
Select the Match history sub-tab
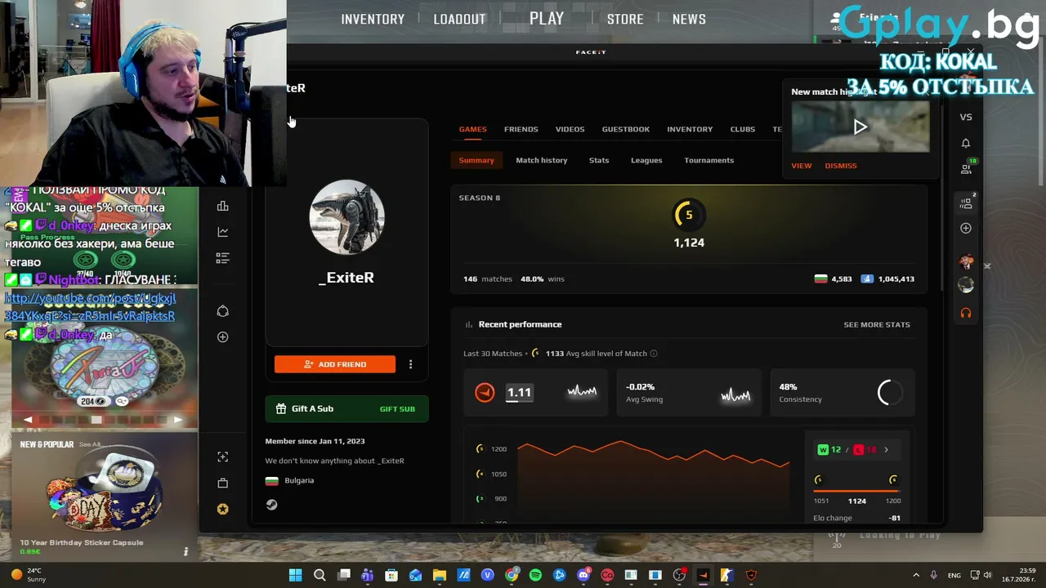541,160
